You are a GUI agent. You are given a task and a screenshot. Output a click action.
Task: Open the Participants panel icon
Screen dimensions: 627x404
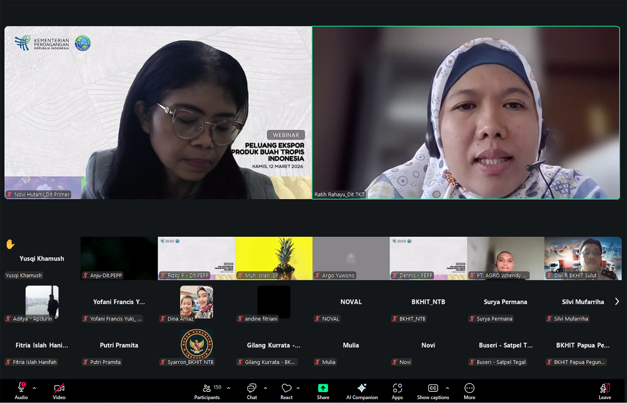[207, 388]
